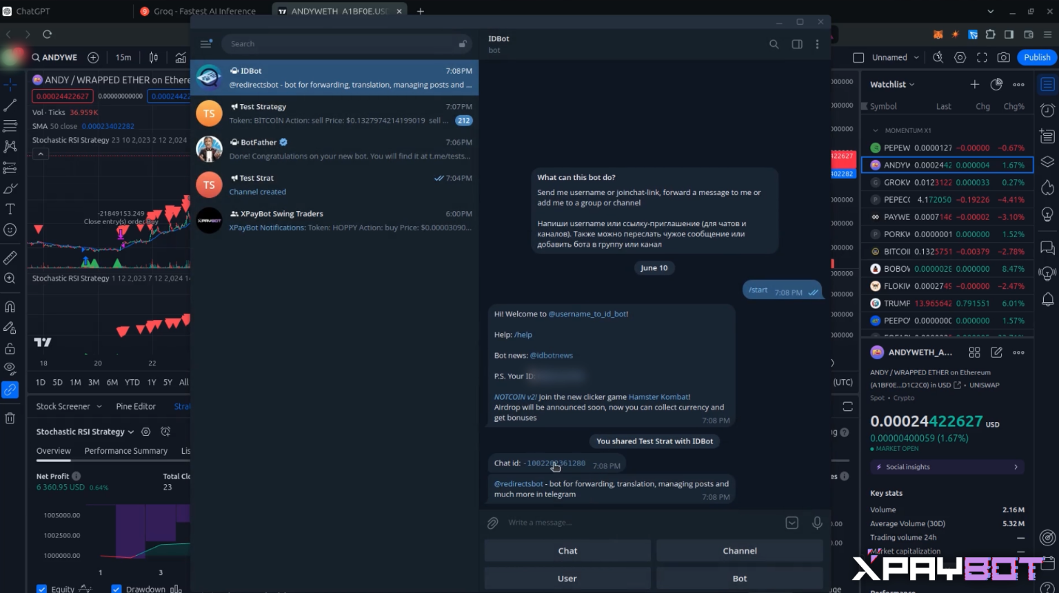Select the crosshair cursor tool
The height and width of the screenshot is (593, 1059).
10,85
